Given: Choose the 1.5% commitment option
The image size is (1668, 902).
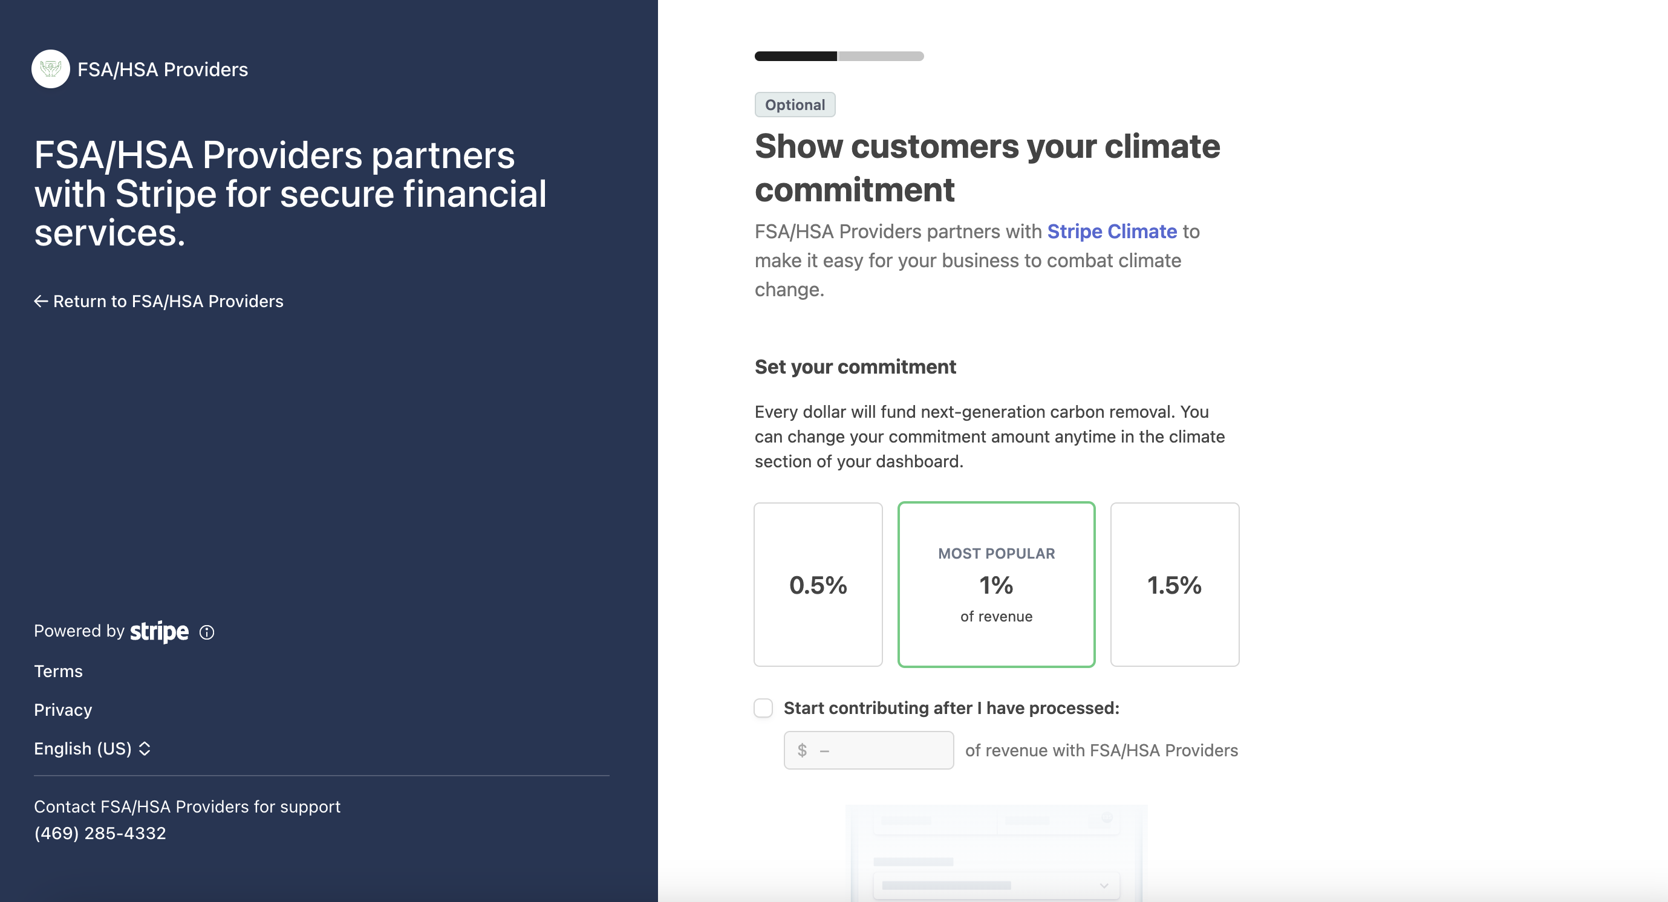Looking at the screenshot, I should tap(1174, 584).
